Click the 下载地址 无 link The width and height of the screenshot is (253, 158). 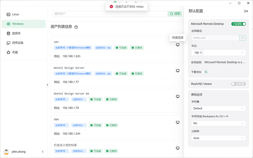[x=206, y=72]
